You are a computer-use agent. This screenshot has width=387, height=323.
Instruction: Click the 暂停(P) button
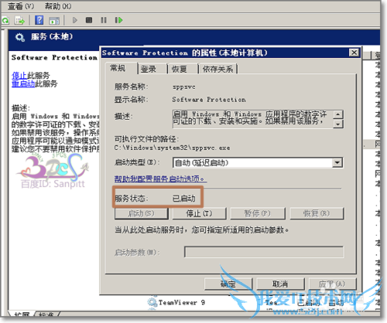tap(258, 213)
